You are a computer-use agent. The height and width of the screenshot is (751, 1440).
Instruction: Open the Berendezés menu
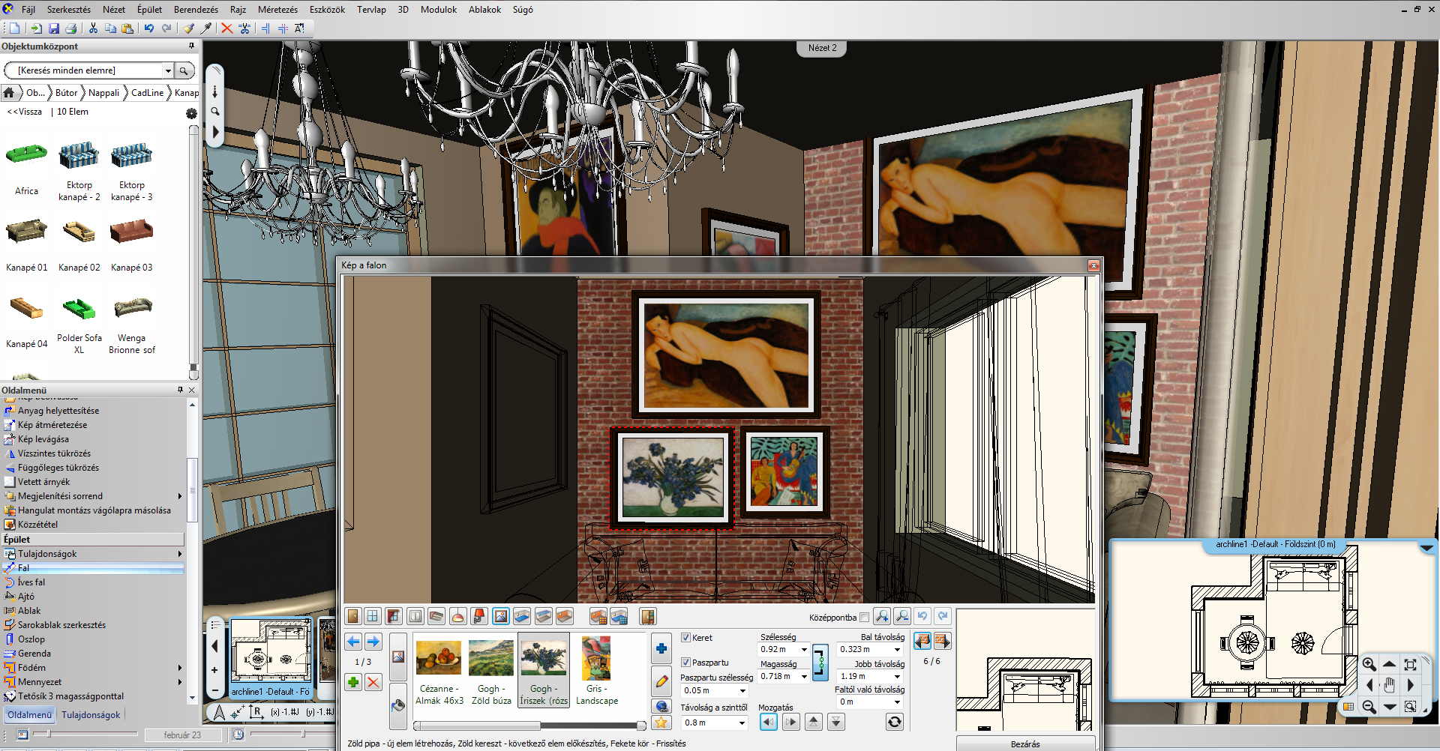196,10
